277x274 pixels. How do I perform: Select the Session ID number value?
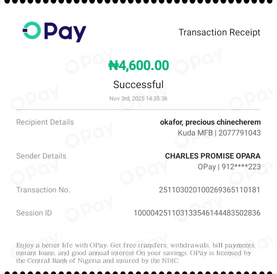(197, 213)
